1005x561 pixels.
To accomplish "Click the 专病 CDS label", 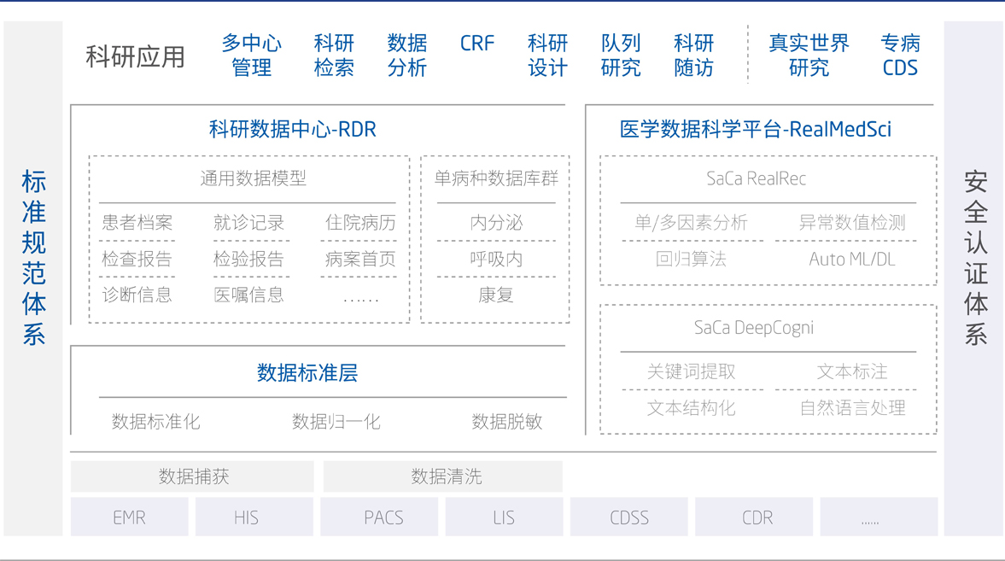I will pos(900,56).
